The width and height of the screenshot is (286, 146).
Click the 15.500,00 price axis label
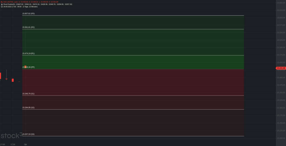tap(281, 47)
